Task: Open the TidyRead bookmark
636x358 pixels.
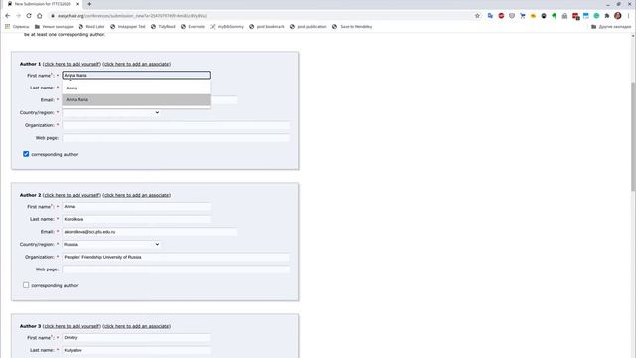Action: click(163, 27)
